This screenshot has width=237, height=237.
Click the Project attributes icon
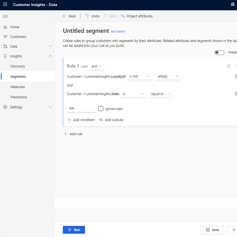[x=123, y=16]
